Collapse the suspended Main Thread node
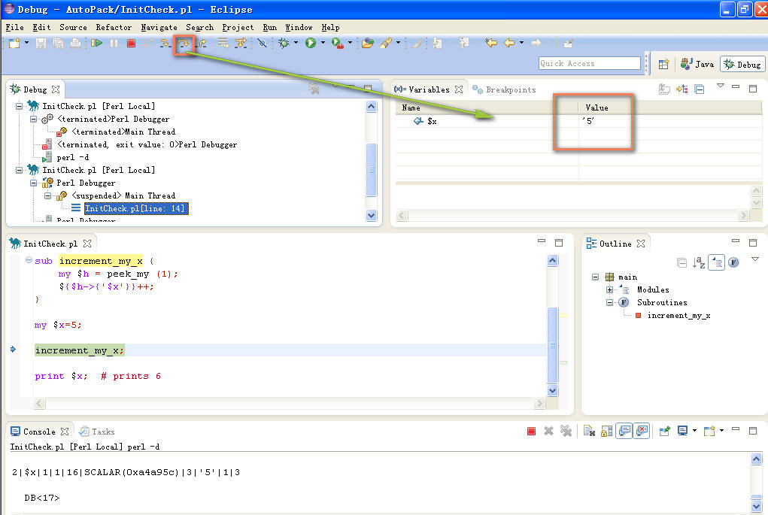This screenshot has height=515, width=768. tap(47, 195)
